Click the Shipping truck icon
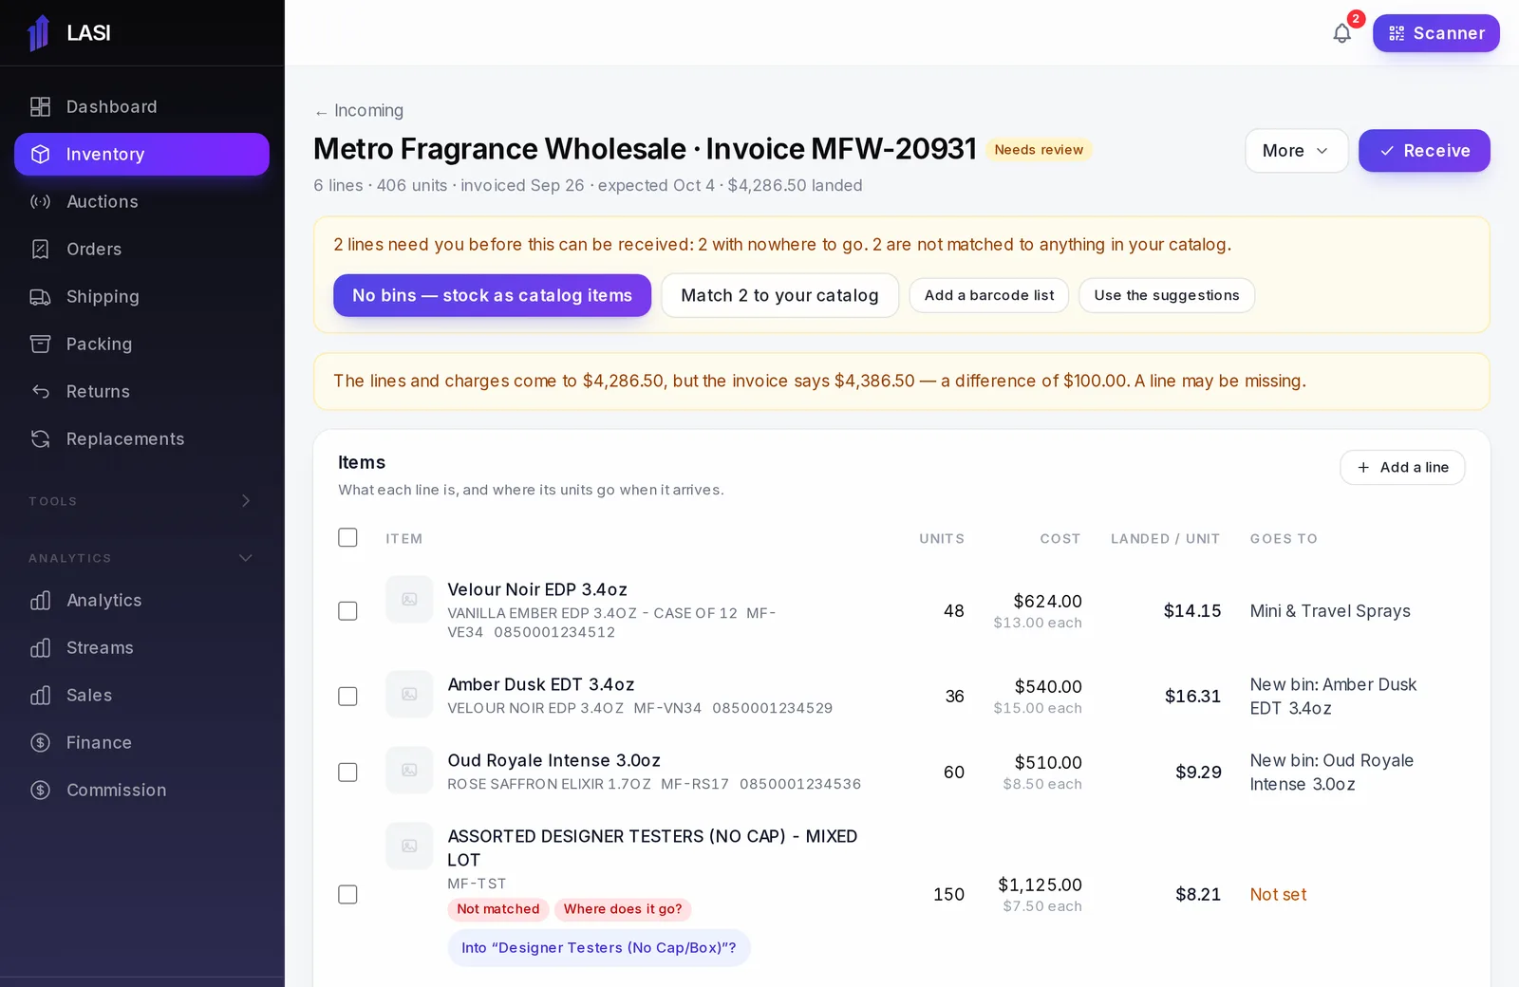 click(40, 296)
